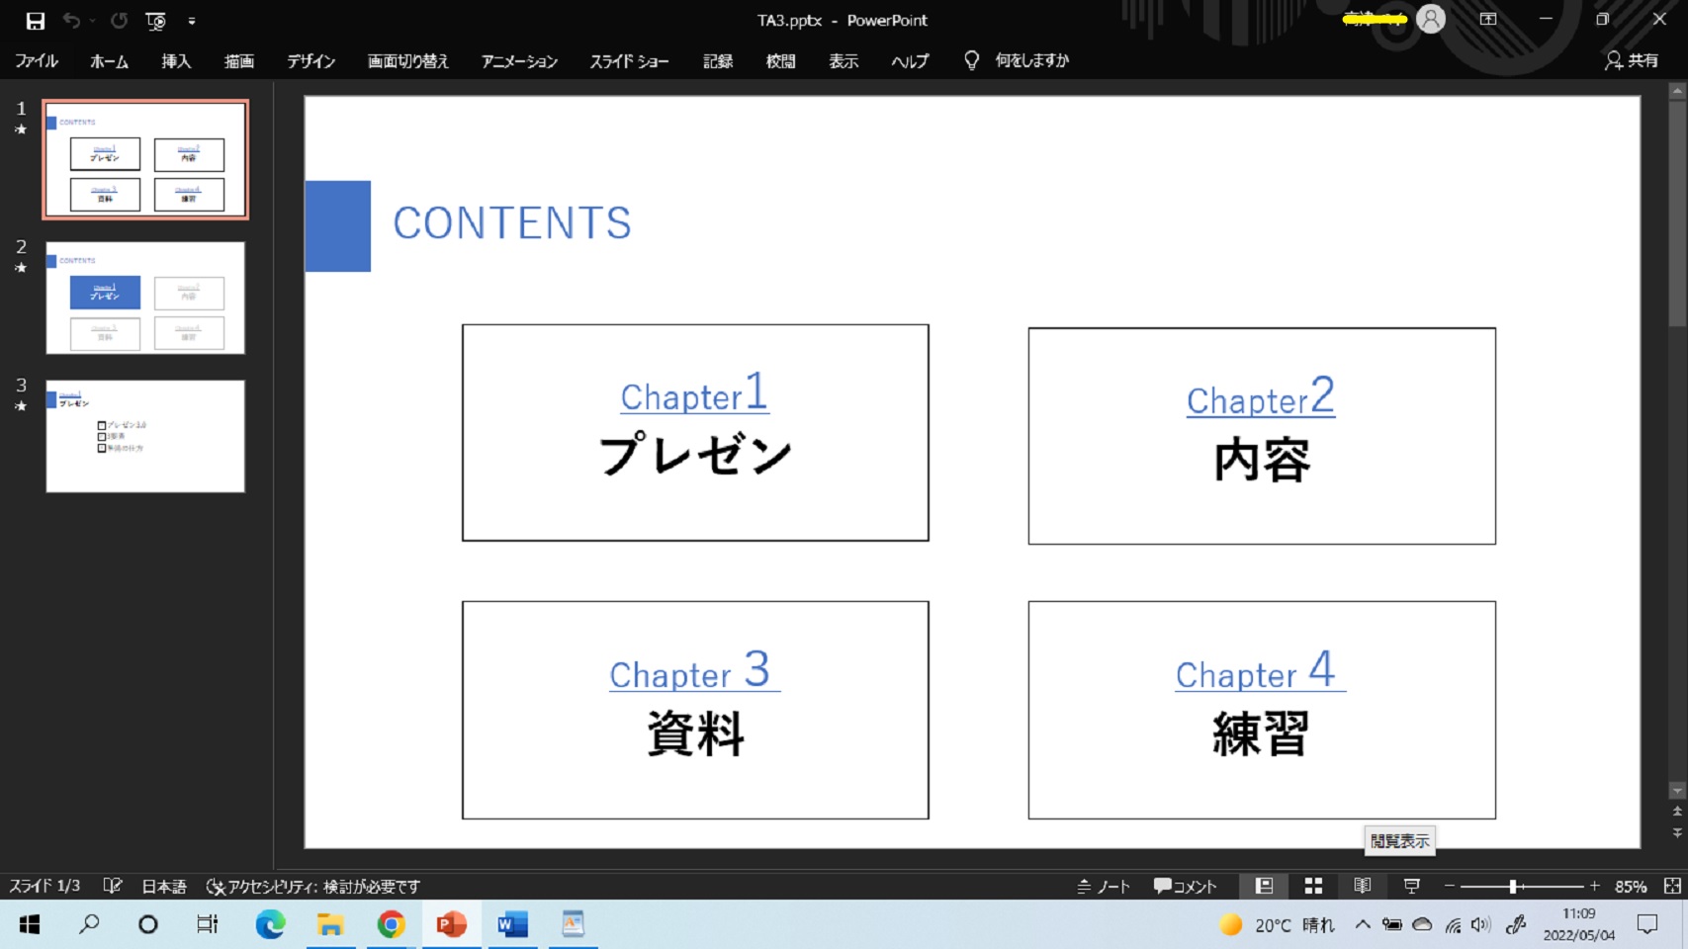Open the Windows Start menu
The height and width of the screenshot is (949, 1688).
(x=30, y=924)
